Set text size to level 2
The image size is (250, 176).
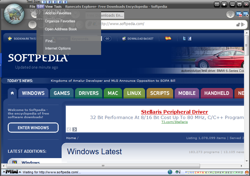49,2
